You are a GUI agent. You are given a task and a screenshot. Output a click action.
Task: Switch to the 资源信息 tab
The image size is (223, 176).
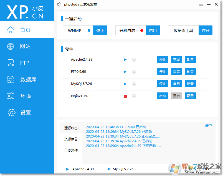tap(71, 139)
